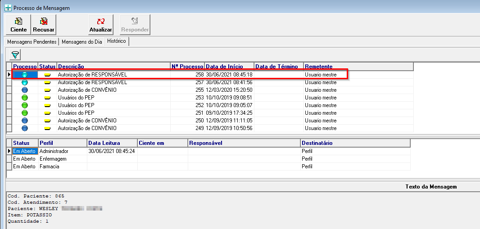Click cyan process icon for process 258
The height and width of the screenshot is (229, 480).
coord(25,75)
